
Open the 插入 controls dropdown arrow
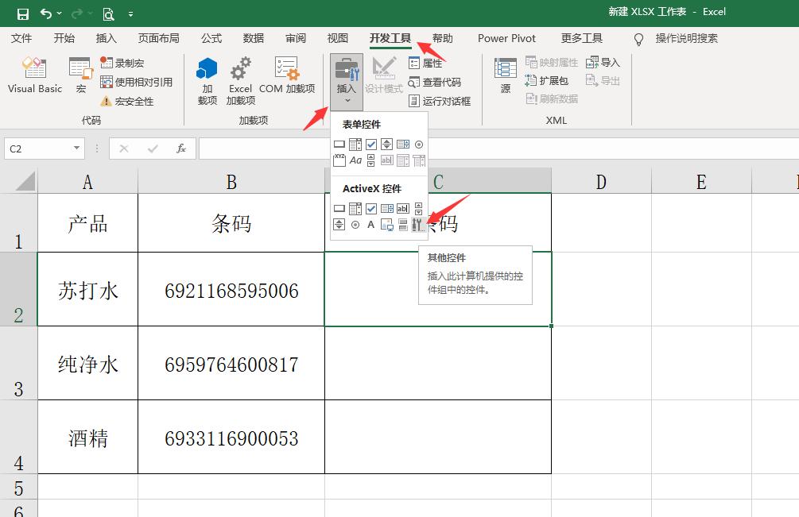click(x=347, y=100)
